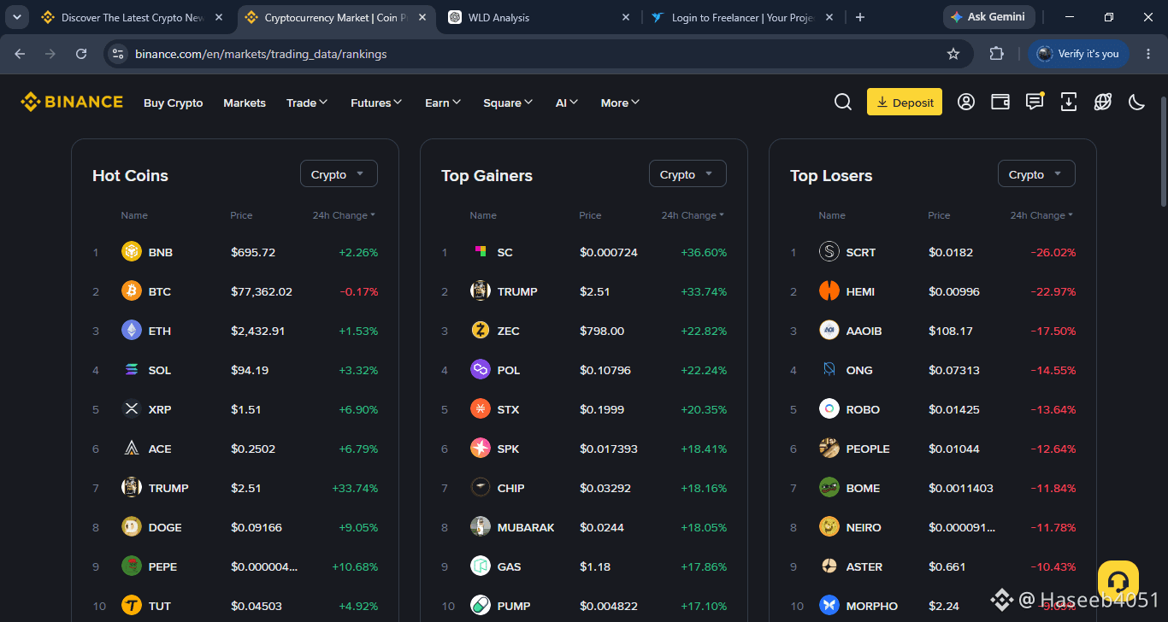Click the POL coin icon
This screenshot has height=622, width=1168.
pyautogui.click(x=481, y=370)
